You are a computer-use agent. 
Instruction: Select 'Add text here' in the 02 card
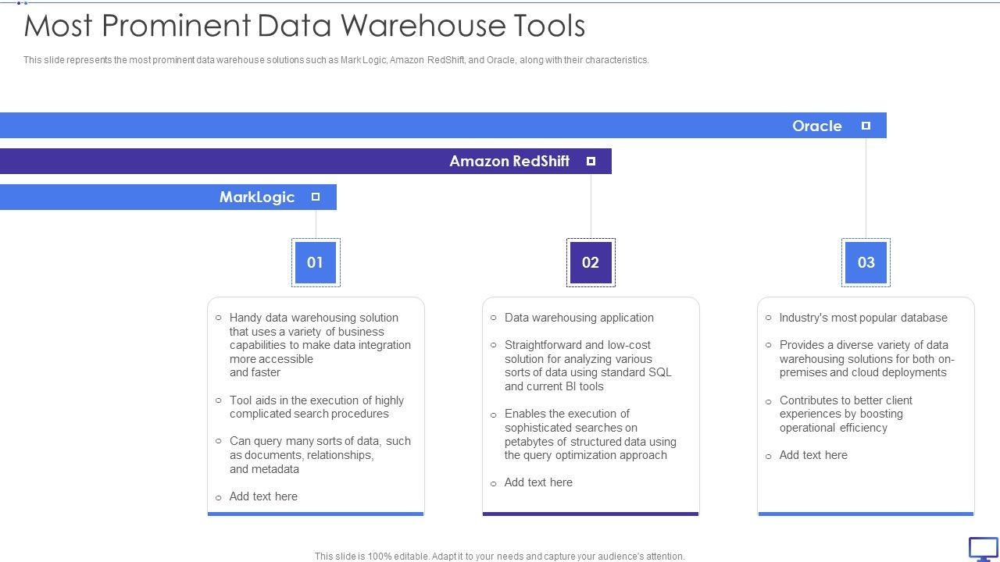(x=538, y=482)
